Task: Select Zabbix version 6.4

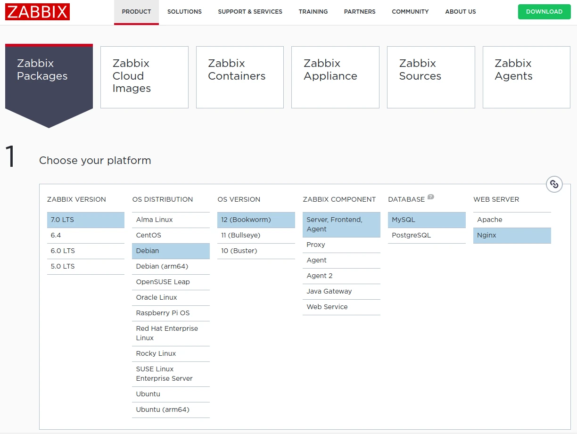Action: (x=86, y=236)
